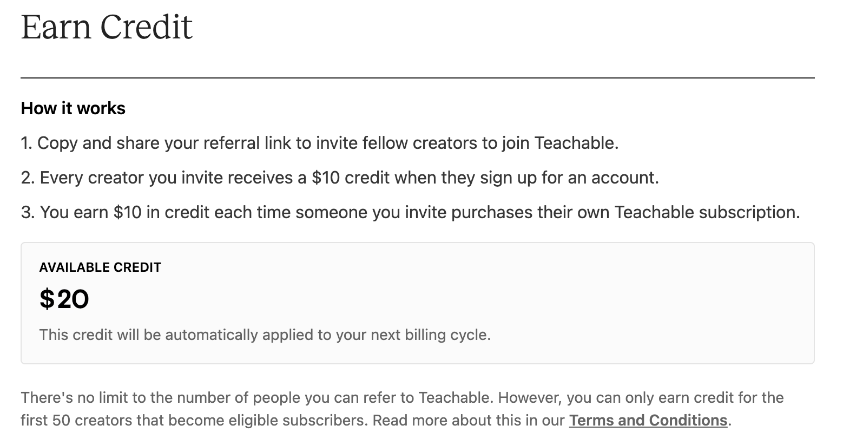
Task: Click the How it works heading
Action: [x=73, y=108]
